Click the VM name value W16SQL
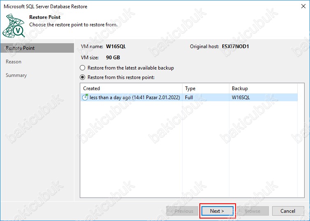This screenshot has width=310, height=221. click(x=116, y=47)
